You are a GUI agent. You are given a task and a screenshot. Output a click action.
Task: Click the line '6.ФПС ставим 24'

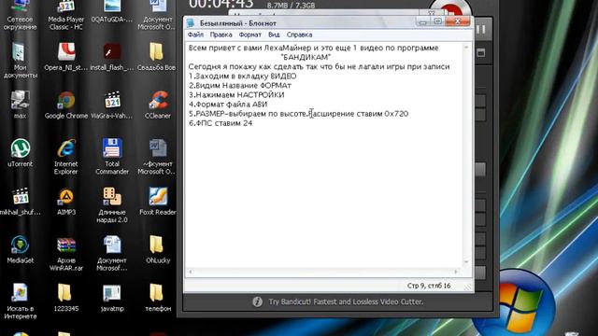point(221,123)
